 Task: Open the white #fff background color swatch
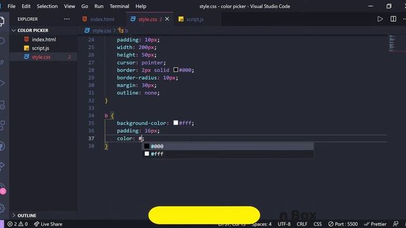(176, 122)
